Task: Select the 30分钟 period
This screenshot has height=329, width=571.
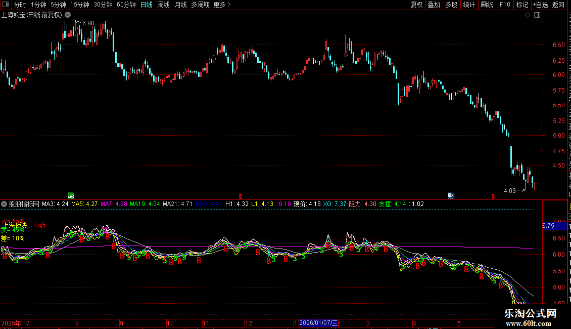Action: coord(103,5)
